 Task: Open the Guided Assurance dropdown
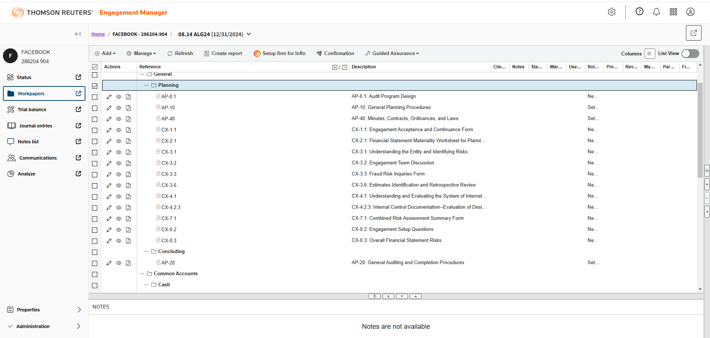click(x=392, y=54)
